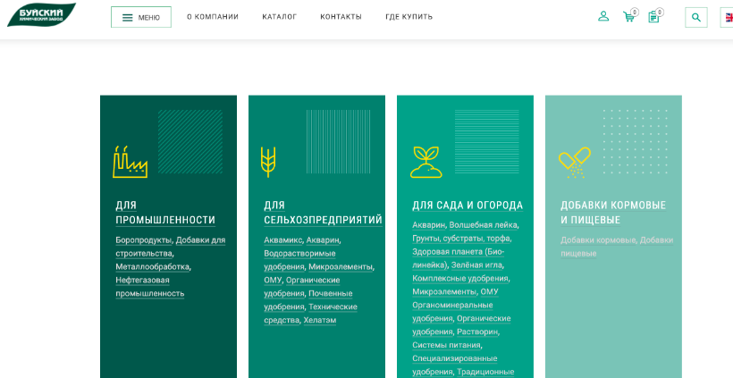Viewport: 733px width, 378px height.
Task: Switch language via the UK flag icon
Action: point(728,17)
